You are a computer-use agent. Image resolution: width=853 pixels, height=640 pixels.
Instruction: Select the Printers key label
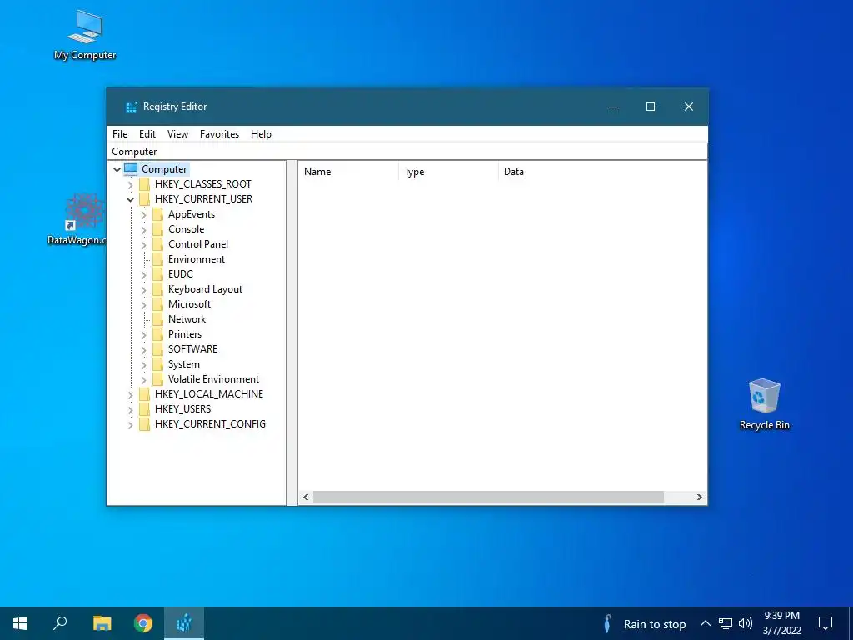(185, 334)
